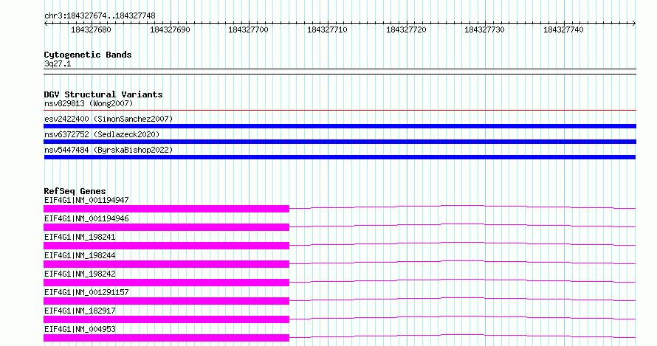Viewport: 657px width, 346px height.
Task: Open transcript EIF4G1|NM_198244 label
Action: tap(80, 255)
